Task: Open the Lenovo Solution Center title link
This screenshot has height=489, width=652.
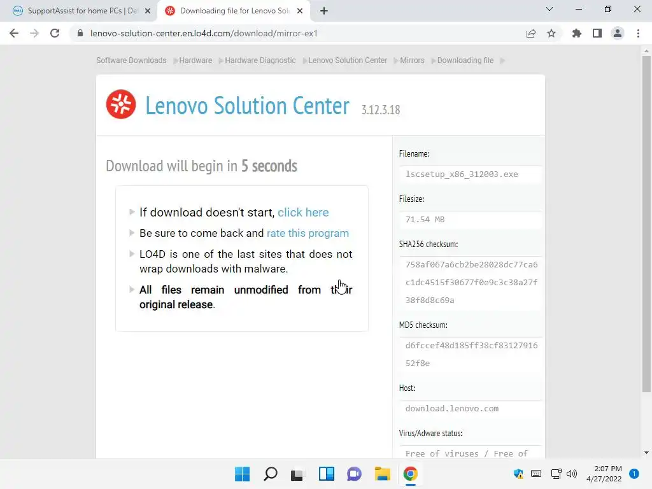Action: coord(247,105)
